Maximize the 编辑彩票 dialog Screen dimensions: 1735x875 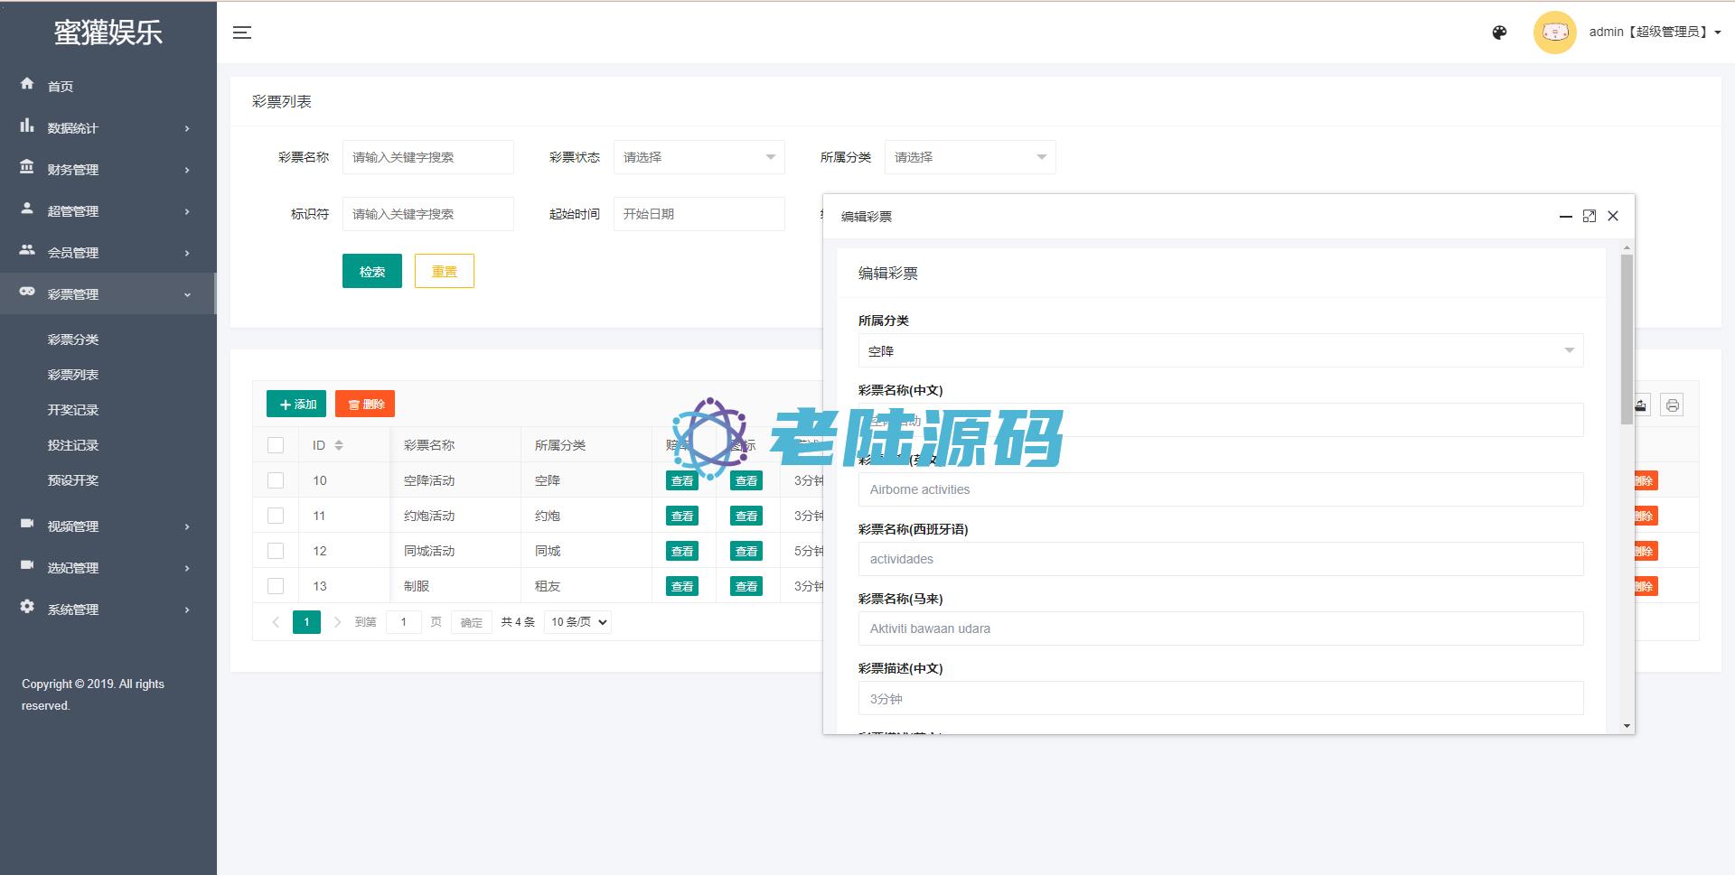(x=1590, y=216)
